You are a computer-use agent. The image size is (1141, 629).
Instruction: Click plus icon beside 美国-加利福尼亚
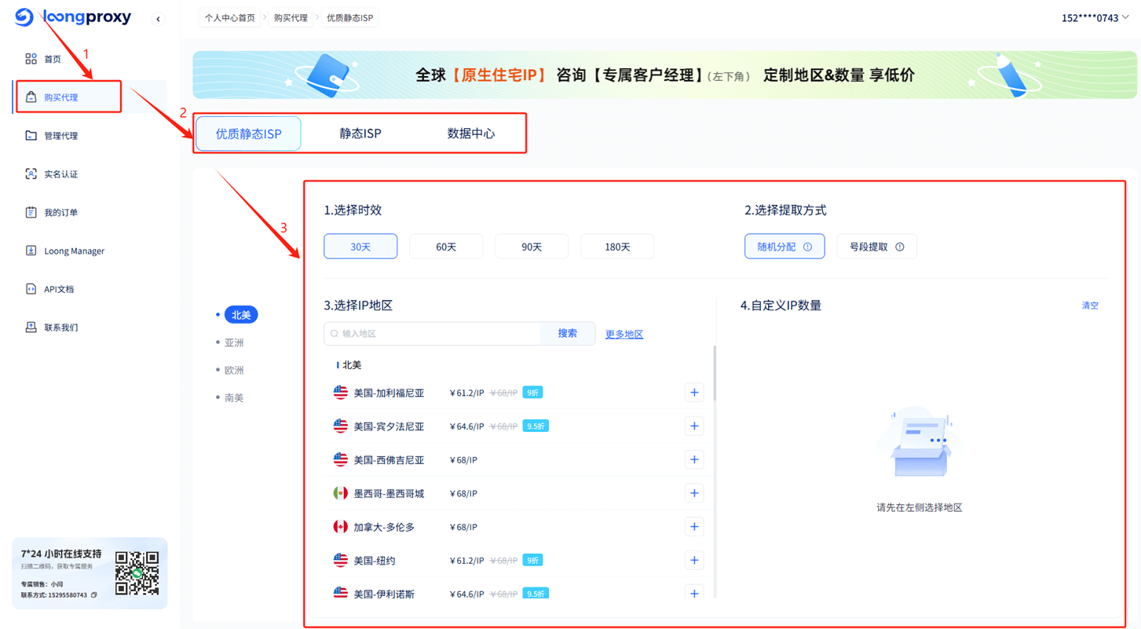pyautogui.click(x=694, y=392)
